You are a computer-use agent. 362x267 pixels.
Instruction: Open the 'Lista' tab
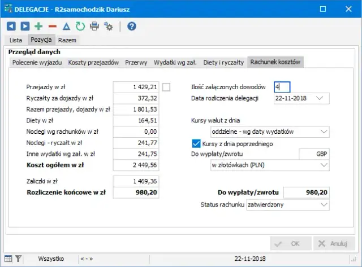16,40
